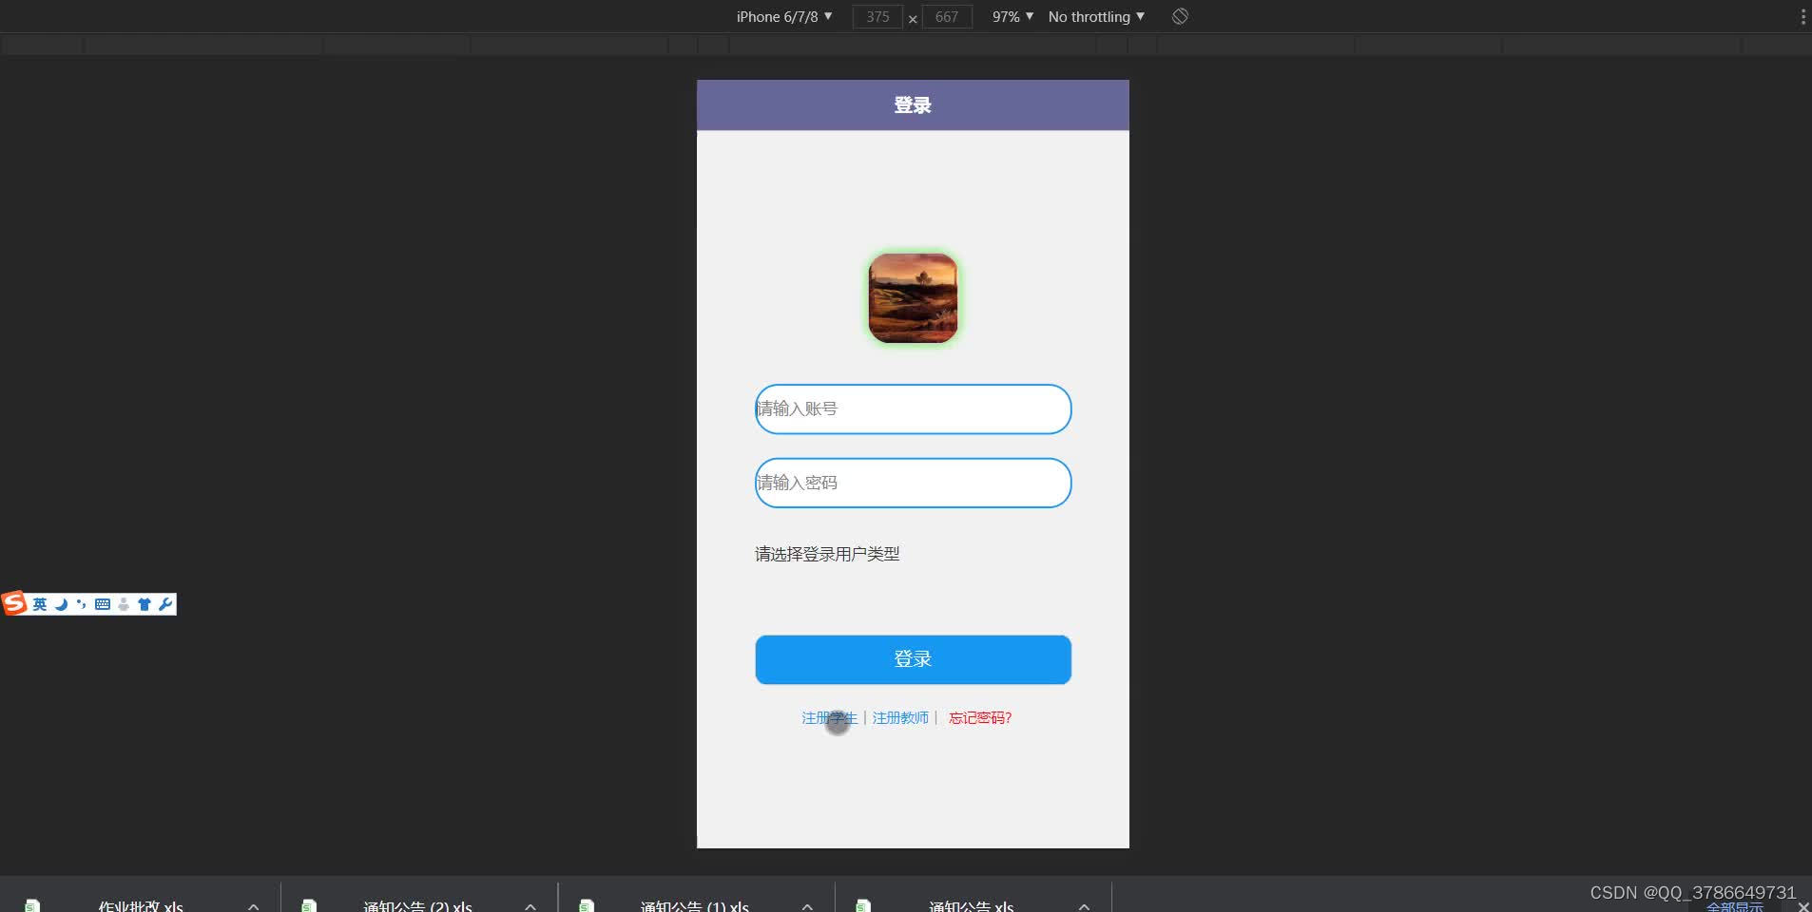Click the 请输入密码 password input
This screenshot has width=1812, height=912.
(x=913, y=483)
